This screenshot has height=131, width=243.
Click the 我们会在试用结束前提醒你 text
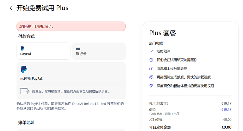click(177, 60)
